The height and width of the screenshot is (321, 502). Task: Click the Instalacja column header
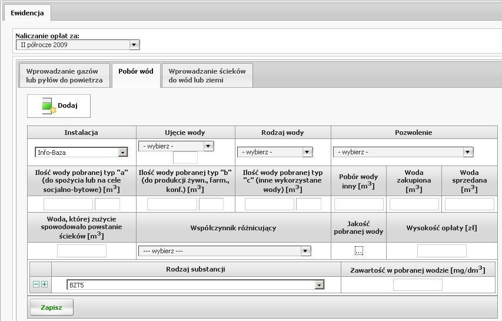click(81, 133)
